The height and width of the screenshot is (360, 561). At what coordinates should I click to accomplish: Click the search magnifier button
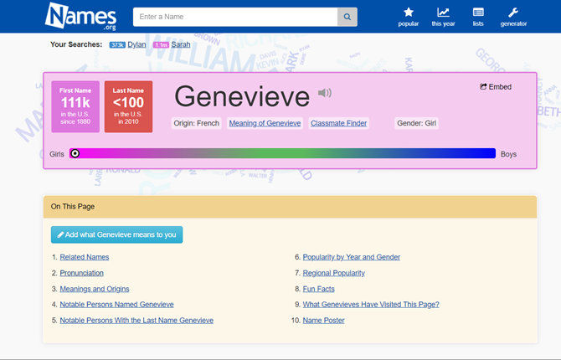[347, 17]
